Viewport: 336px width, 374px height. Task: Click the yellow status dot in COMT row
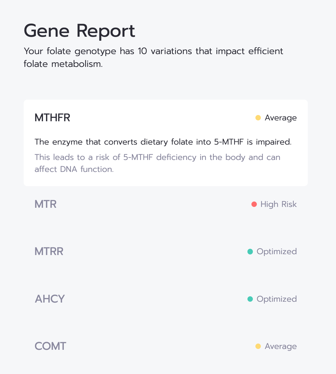[258, 346]
